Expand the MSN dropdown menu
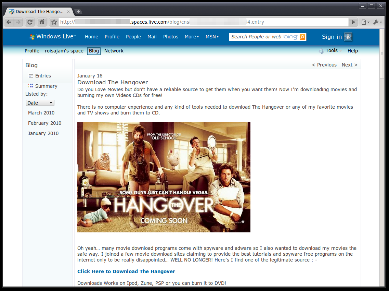 212,37
